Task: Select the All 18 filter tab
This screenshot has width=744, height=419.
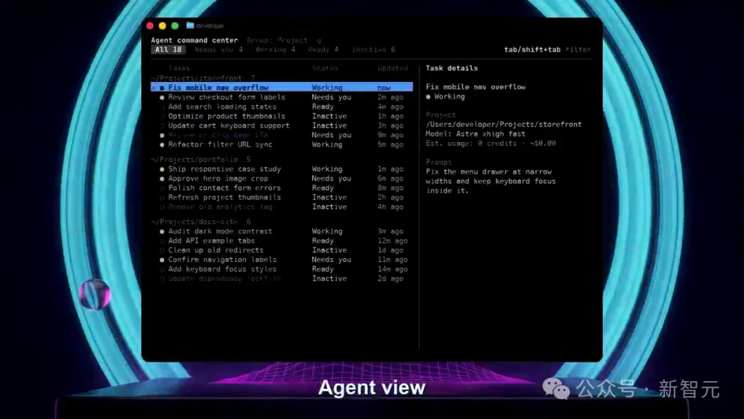Action: pos(169,50)
